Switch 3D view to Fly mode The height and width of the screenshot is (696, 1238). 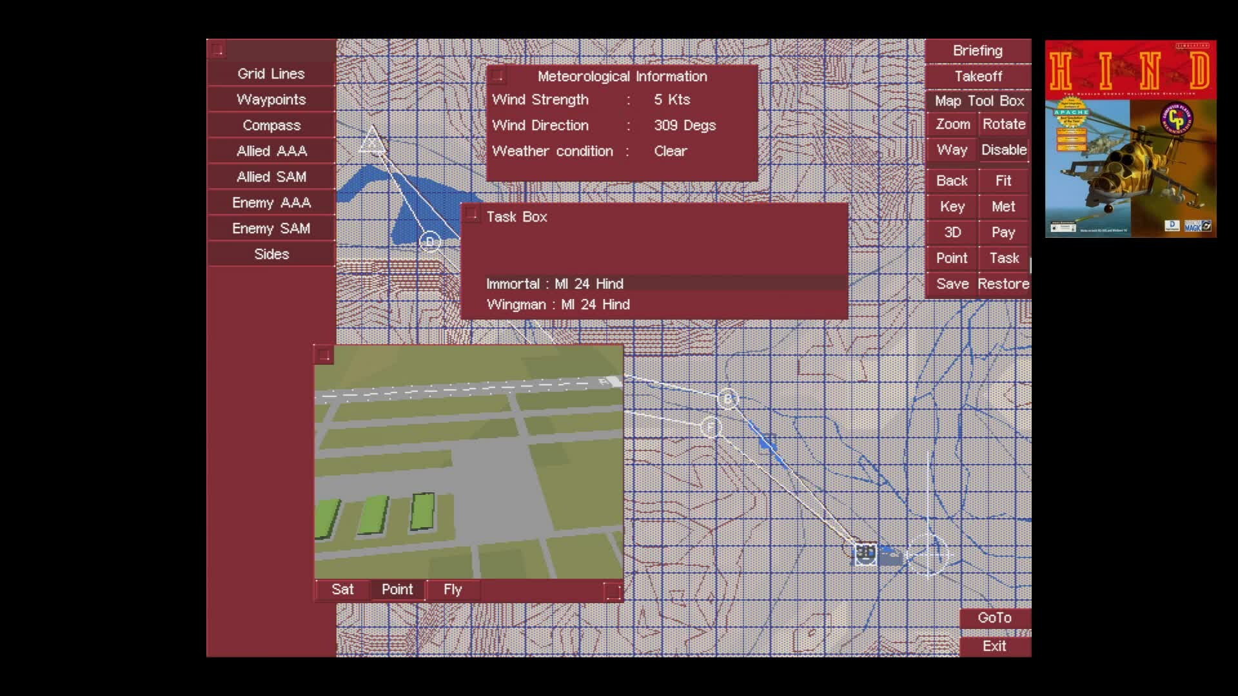click(x=453, y=589)
